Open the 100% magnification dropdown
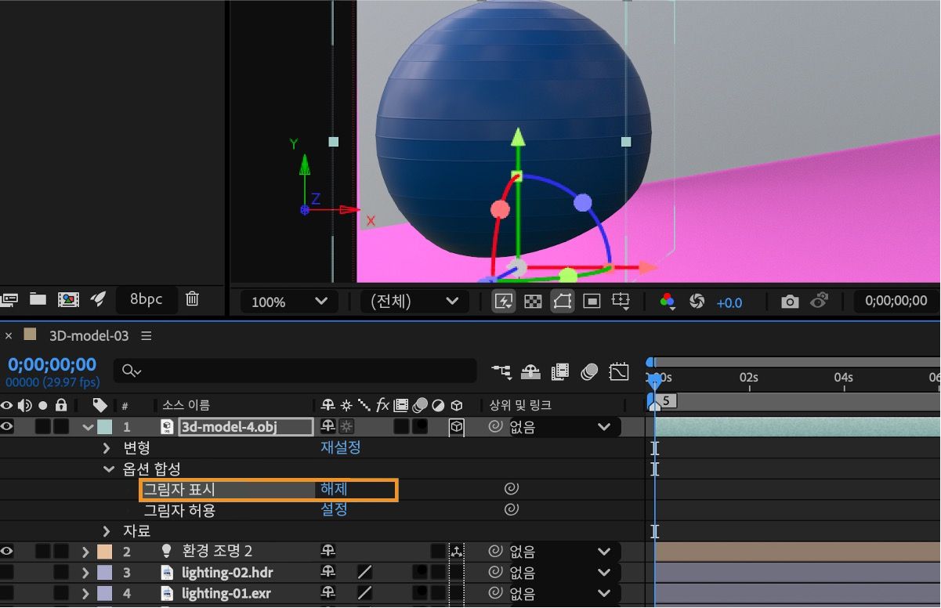The height and width of the screenshot is (608, 941). coord(286,301)
